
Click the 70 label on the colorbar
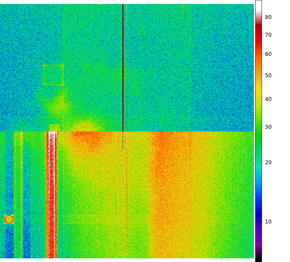point(268,35)
